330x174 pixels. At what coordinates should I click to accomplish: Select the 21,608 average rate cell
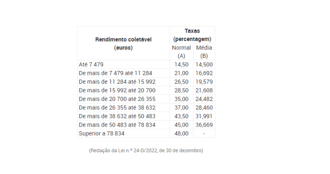204,90
